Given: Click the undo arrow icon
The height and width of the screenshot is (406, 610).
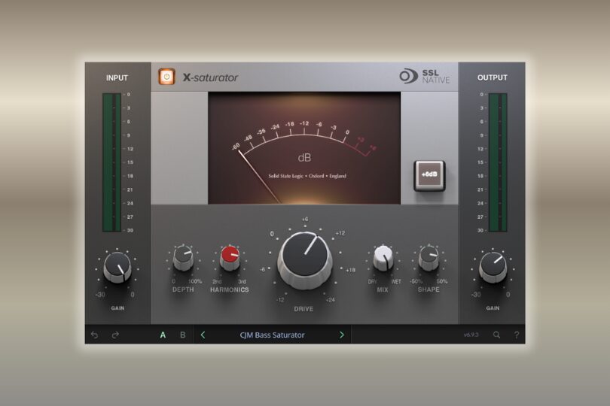Looking at the screenshot, I should (x=94, y=335).
